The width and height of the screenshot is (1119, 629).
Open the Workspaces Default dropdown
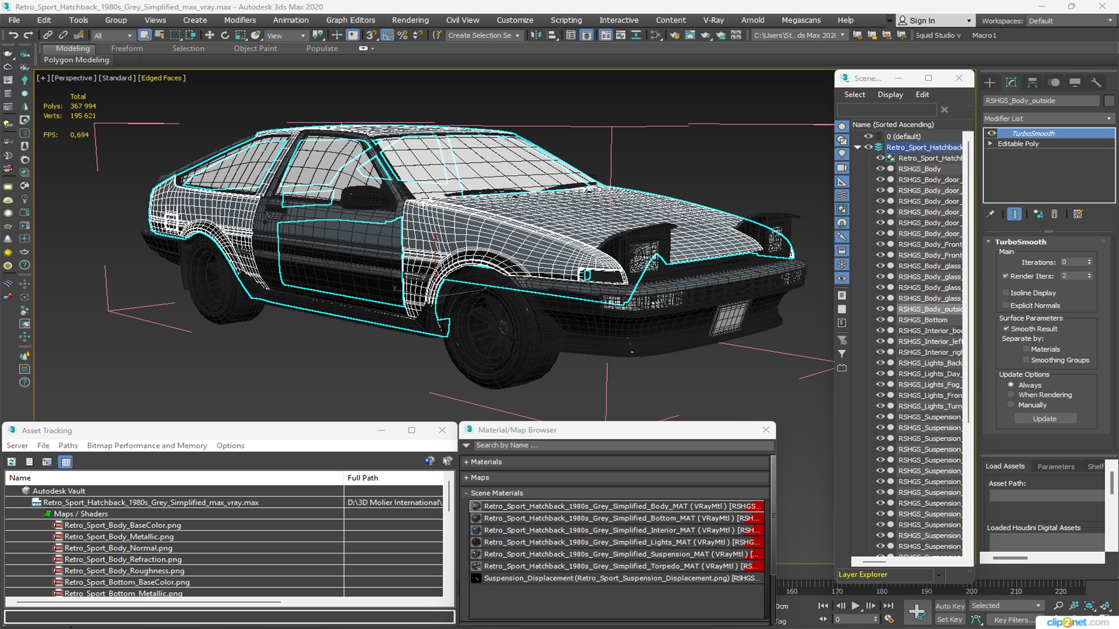tap(1071, 21)
